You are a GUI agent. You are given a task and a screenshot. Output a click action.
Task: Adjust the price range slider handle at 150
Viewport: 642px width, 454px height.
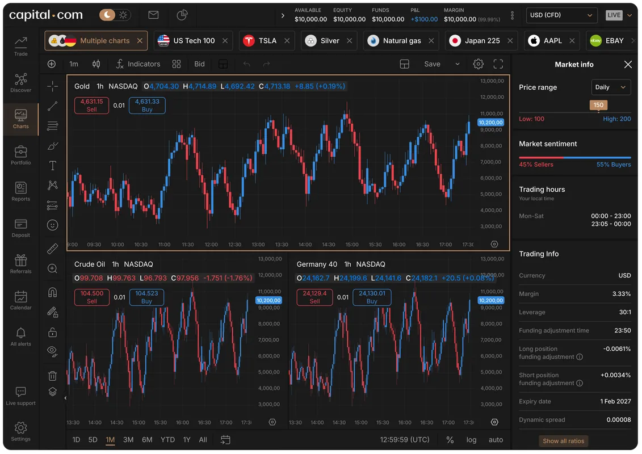[598, 105]
